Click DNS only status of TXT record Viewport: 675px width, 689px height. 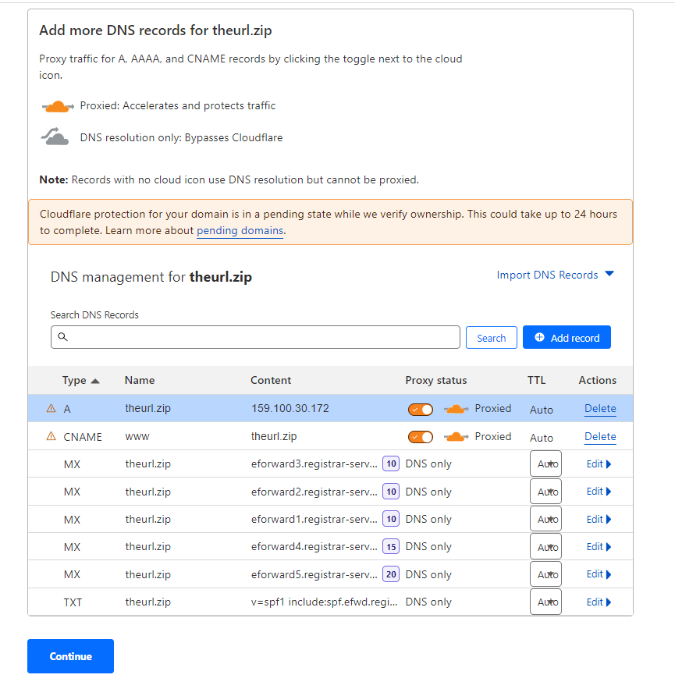(x=428, y=602)
